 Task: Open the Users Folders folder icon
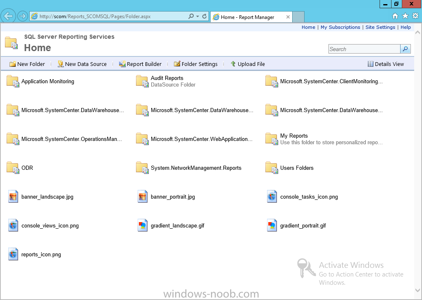pyautogui.click(x=272, y=168)
